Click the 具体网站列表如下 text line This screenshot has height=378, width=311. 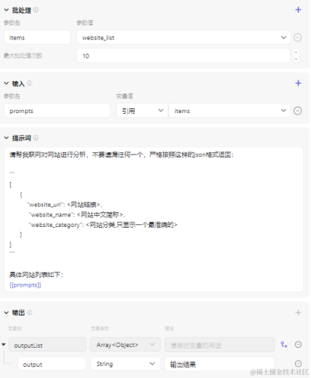click(x=36, y=275)
